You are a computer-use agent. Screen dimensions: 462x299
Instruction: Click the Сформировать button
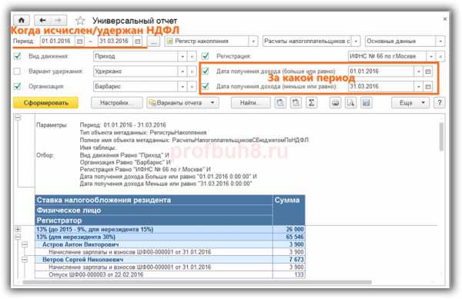pyautogui.click(x=45, y=102)
